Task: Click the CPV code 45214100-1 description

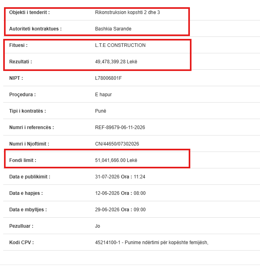Action: pyautogui.click(x=151, y=243)
